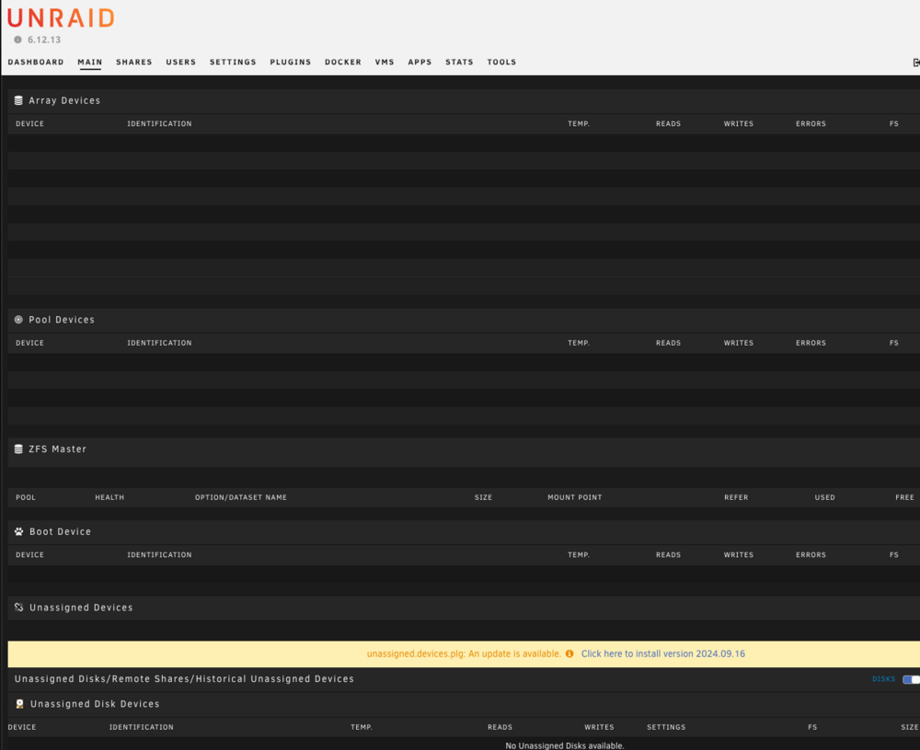Click ERRORS column header in Pool Devices
This screenshot has width=920, height=750.
point(811,343)
